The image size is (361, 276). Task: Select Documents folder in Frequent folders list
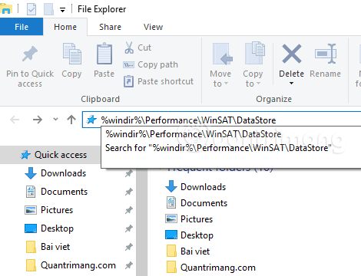pos(196,203)
